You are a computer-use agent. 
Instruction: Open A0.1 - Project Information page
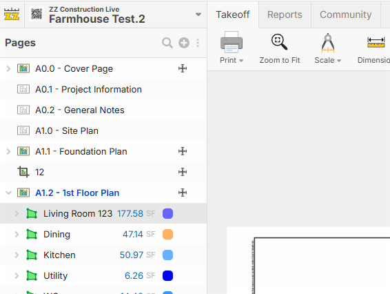[x=88, y=90]
